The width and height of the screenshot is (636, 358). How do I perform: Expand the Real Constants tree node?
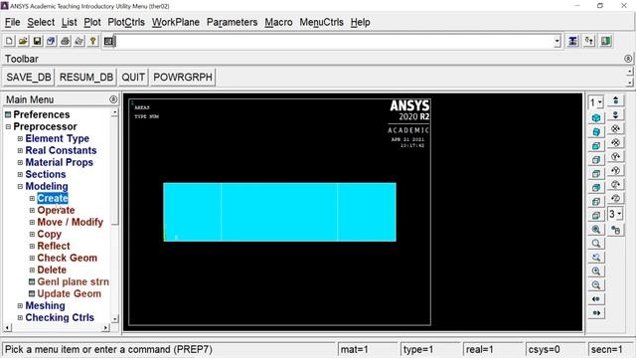(x=20, y=150)
